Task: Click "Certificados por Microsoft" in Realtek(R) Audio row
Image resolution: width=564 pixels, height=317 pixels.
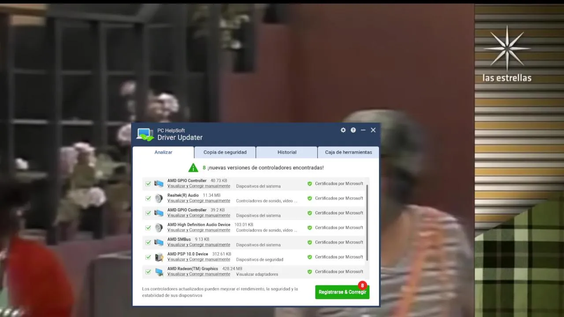Action: click(339, 198)
